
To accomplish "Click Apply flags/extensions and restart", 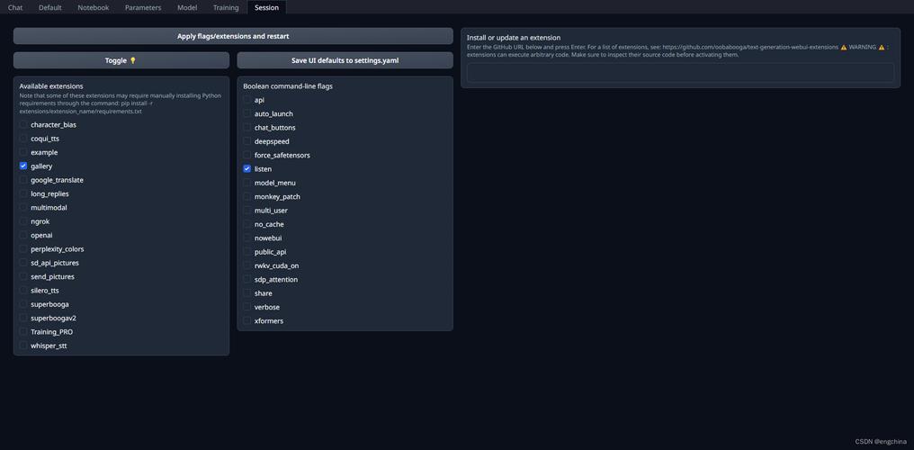I will pos(233,36).
